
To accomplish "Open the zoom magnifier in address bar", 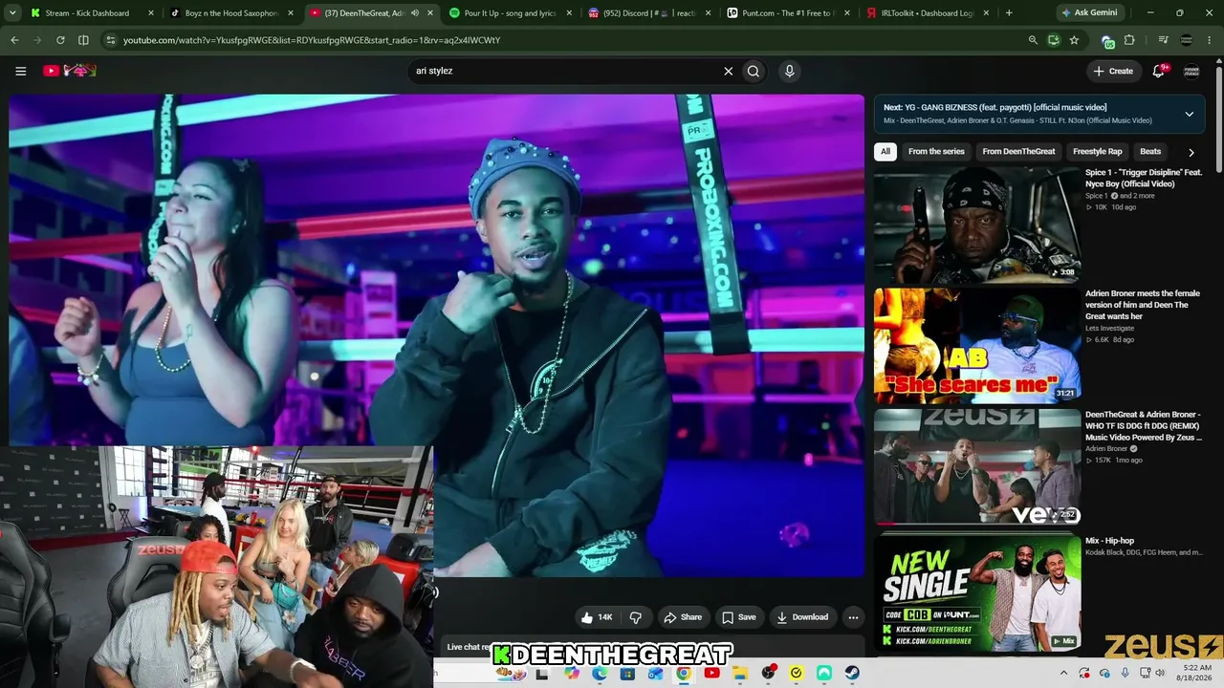I will tap(1033, 40).
